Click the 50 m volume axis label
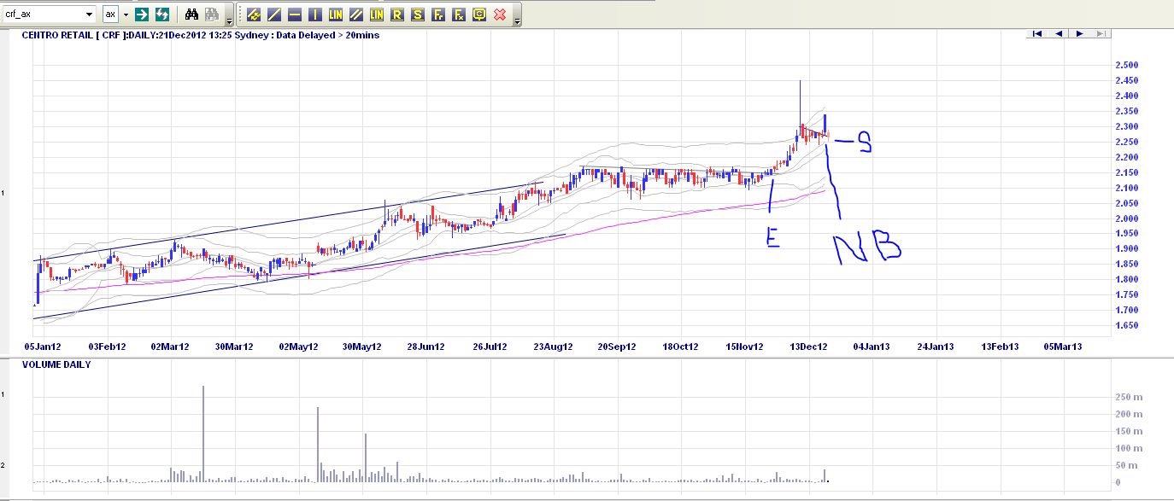 click(1127, 465)
